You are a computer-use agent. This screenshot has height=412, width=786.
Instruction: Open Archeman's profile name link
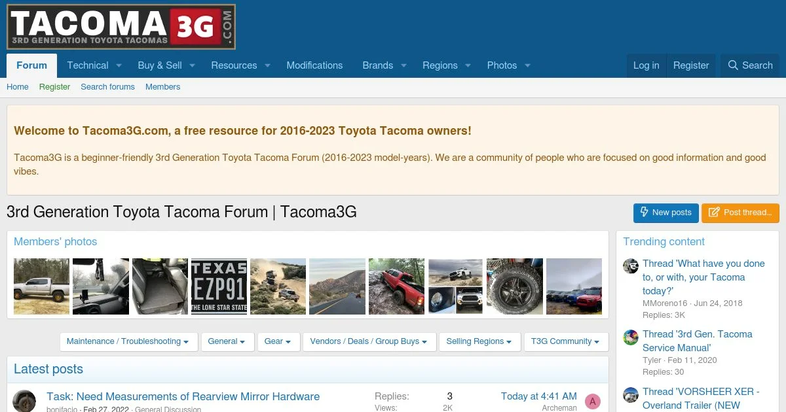click(559, 408)
